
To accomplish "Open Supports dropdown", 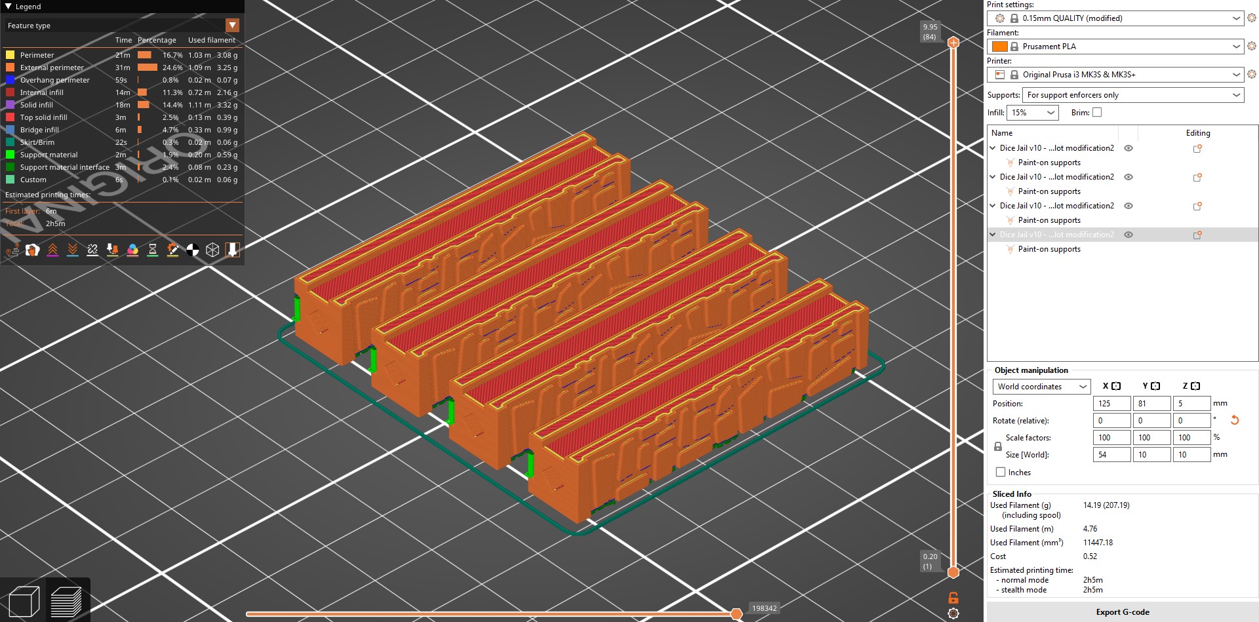I will (x=1133, y=95).
